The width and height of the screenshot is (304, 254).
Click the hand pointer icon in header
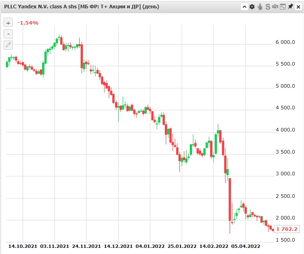[x=260, y=7]
